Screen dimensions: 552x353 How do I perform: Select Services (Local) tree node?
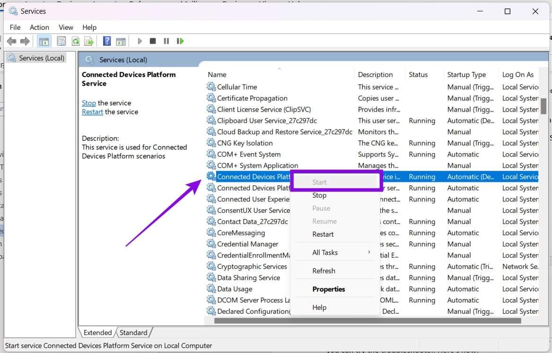(x=36, y=58)
